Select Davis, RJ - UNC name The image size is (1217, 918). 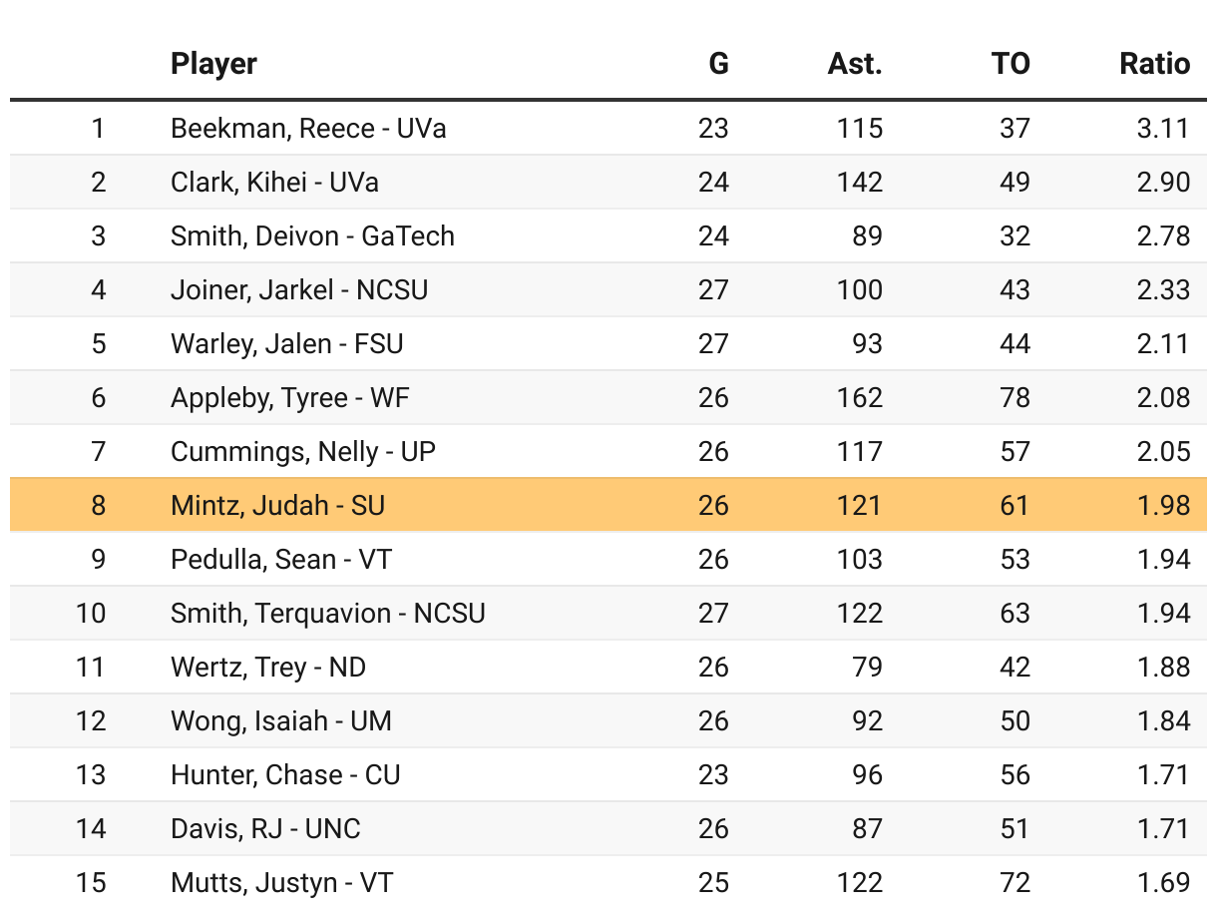[x=265, y=829]
